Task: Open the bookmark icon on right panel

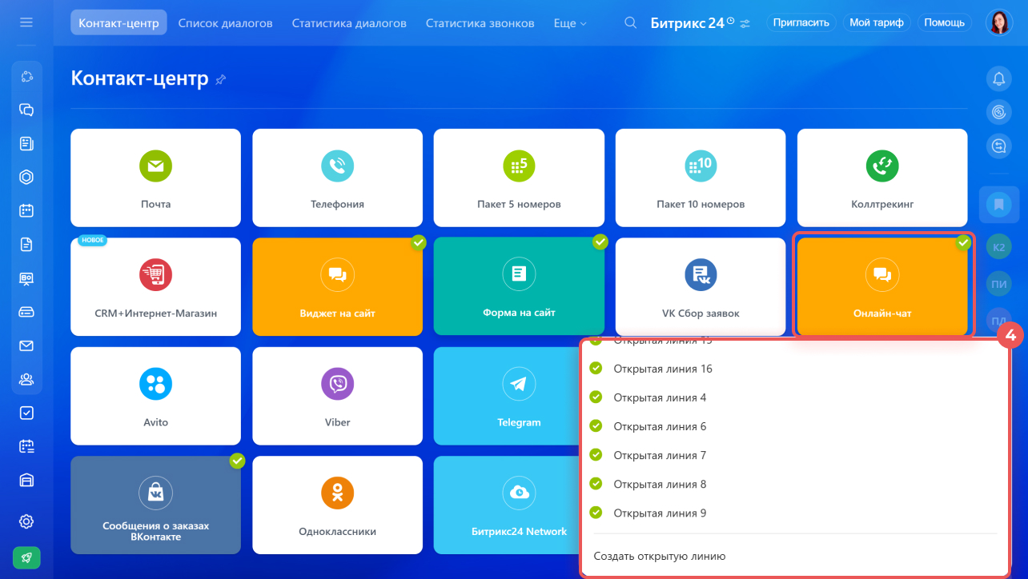Action: [999, 204]
